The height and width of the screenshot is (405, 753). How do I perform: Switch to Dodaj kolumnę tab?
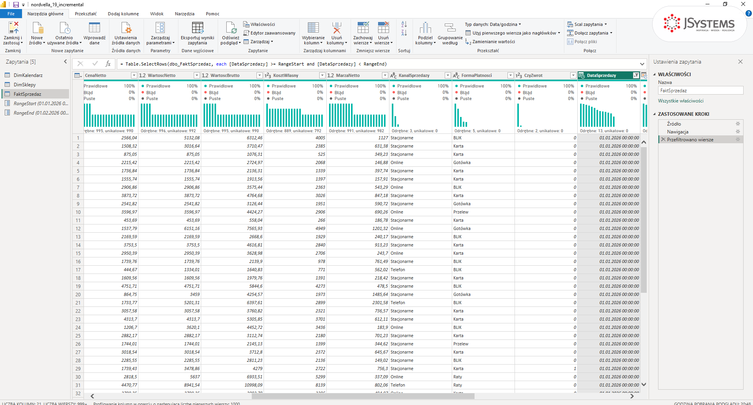[123, 14]
